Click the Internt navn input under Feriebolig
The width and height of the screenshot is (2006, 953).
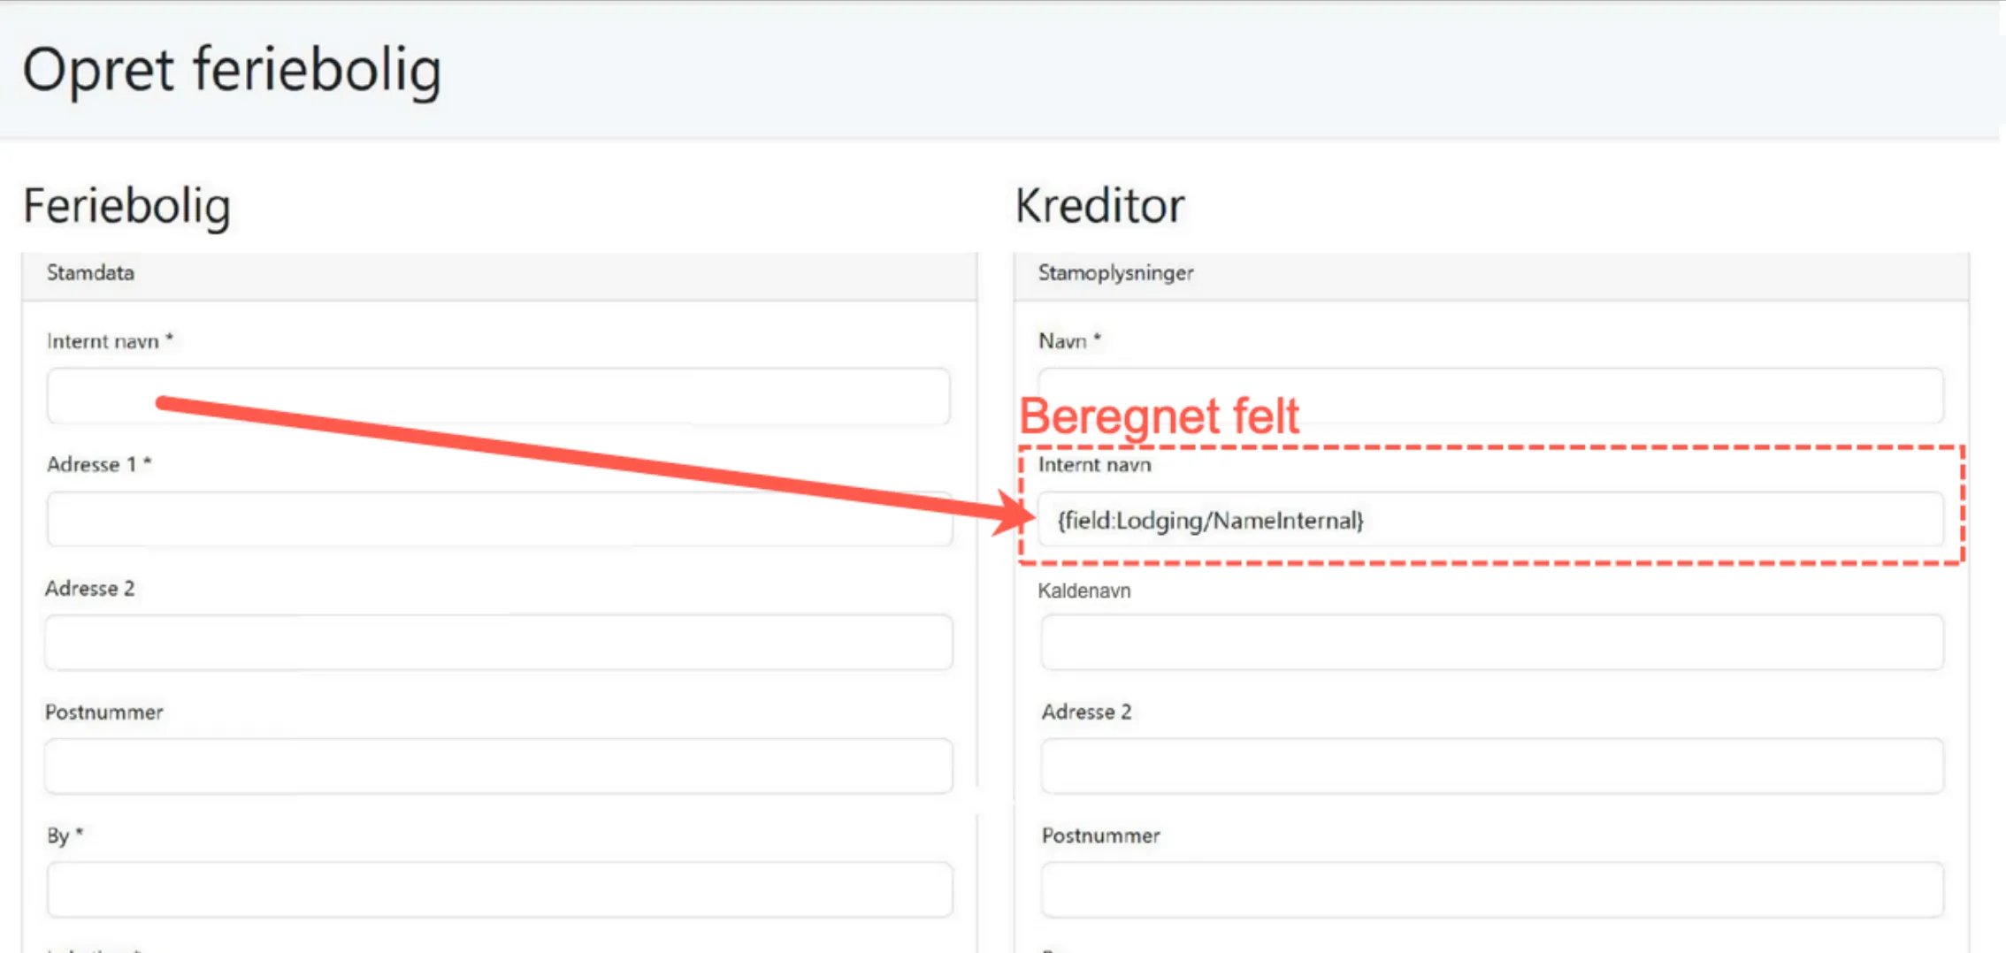pyautogui.click(x=498, y=396)
